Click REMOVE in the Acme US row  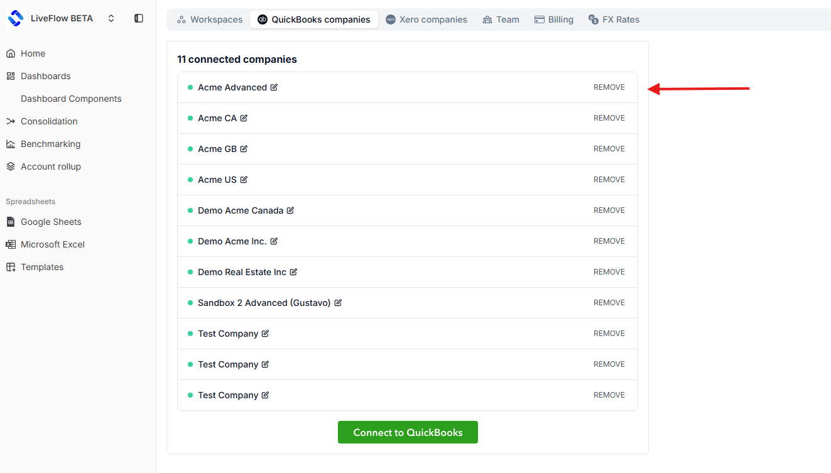(609, 180)
